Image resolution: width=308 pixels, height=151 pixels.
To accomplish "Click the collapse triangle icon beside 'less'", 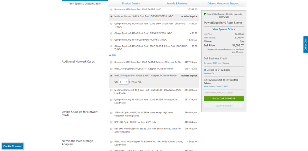I will coord(110,55).
